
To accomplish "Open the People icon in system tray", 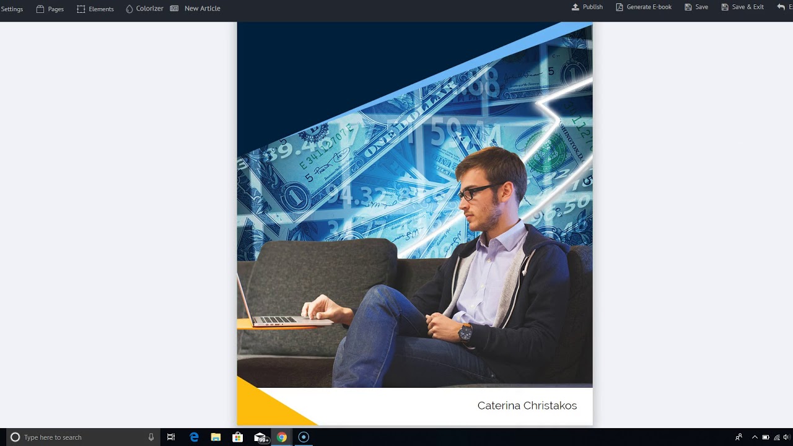I will pos(738,437).
